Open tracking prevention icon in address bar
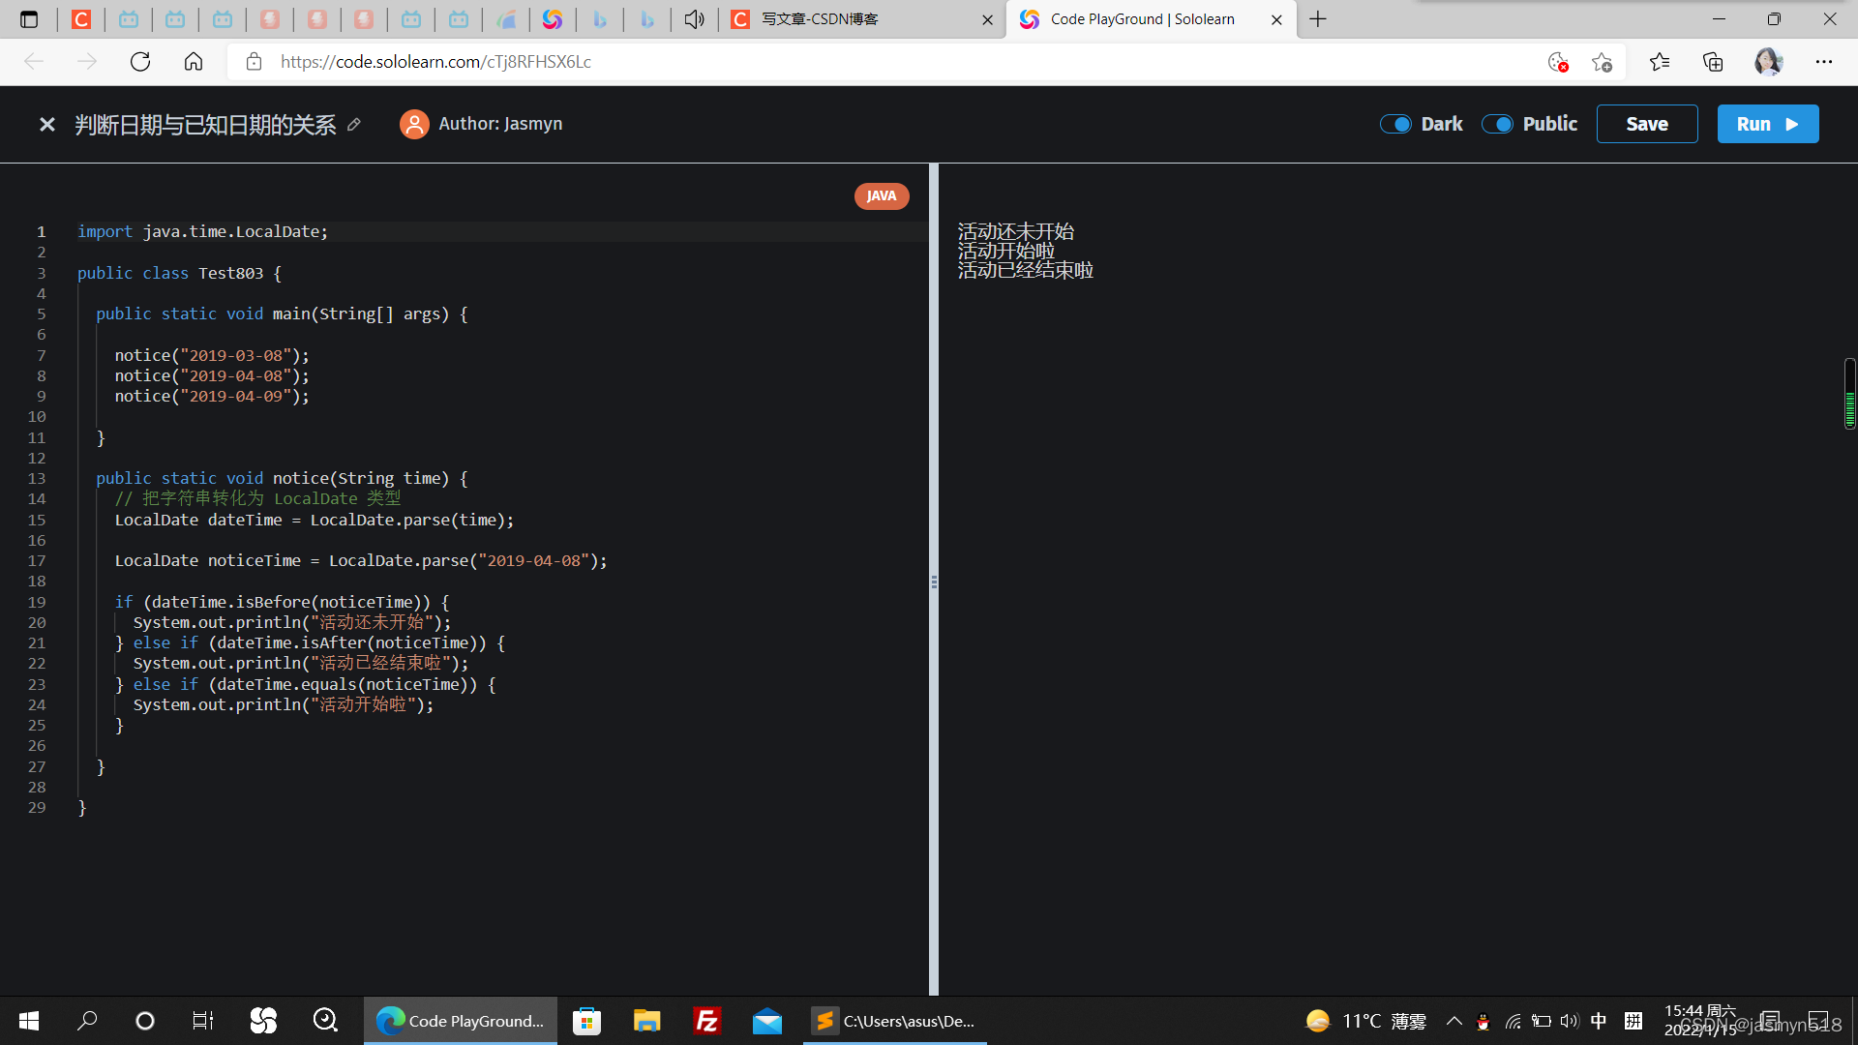Viewport: 1858px width, 1045px height. tap(1557, 62)
